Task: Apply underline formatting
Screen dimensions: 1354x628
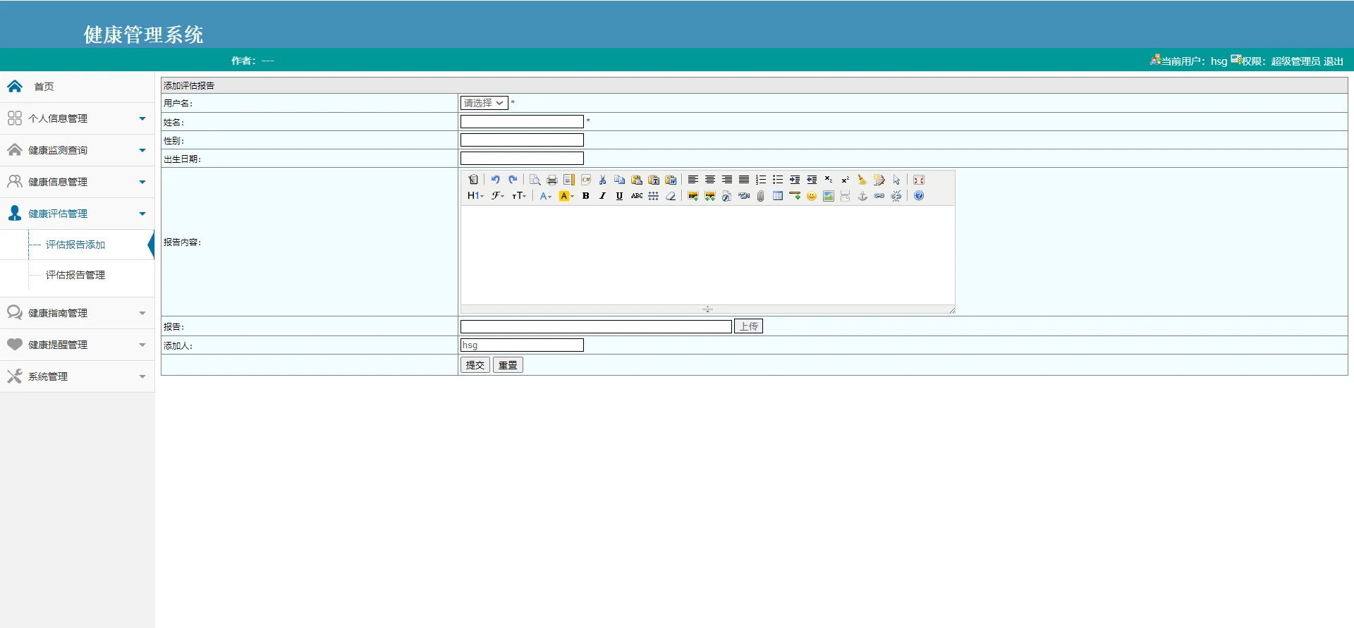Action: point(620,196)
